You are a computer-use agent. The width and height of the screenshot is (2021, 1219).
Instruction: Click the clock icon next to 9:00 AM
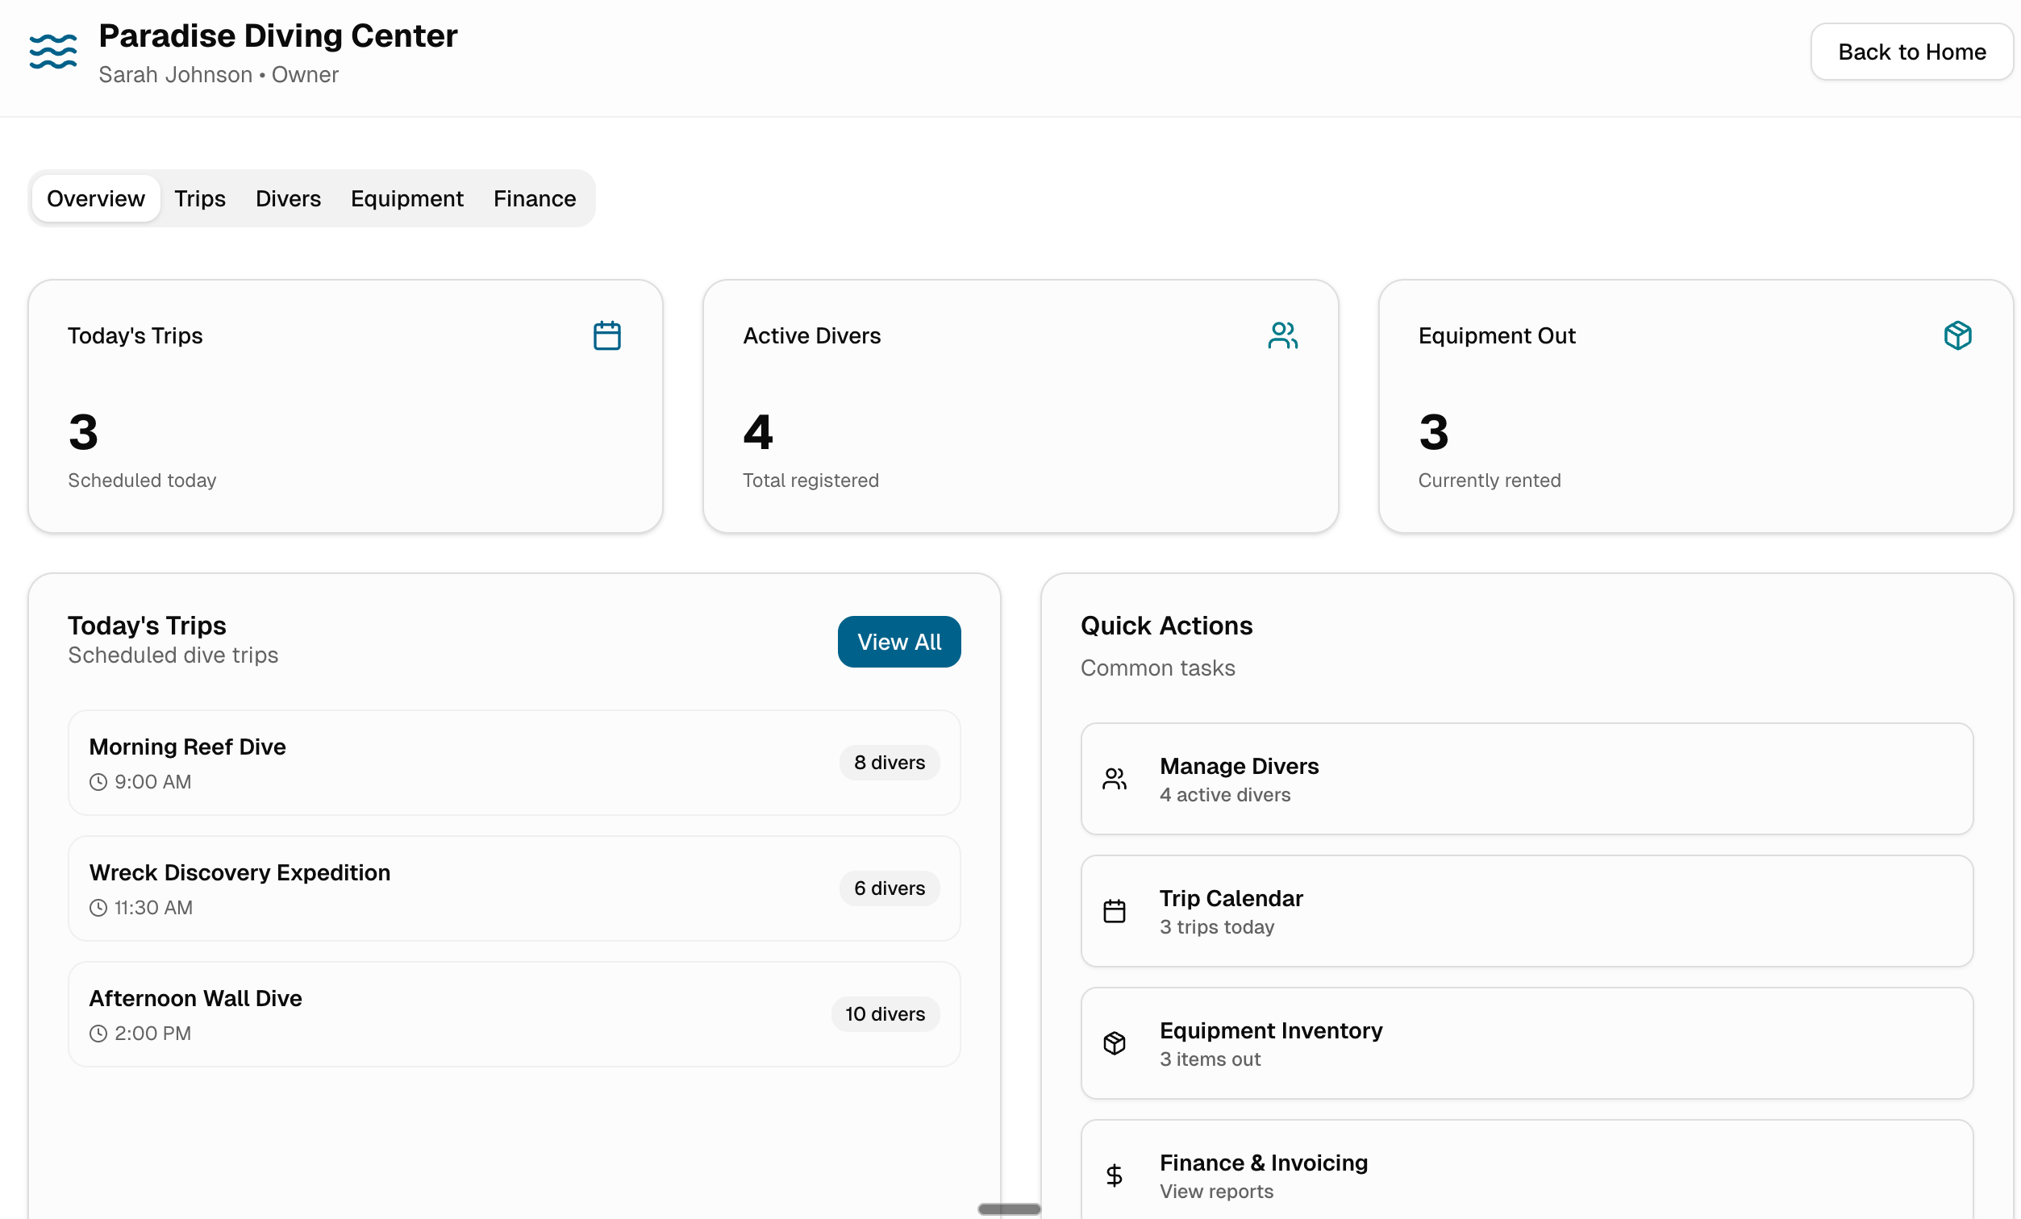(98, 781)
